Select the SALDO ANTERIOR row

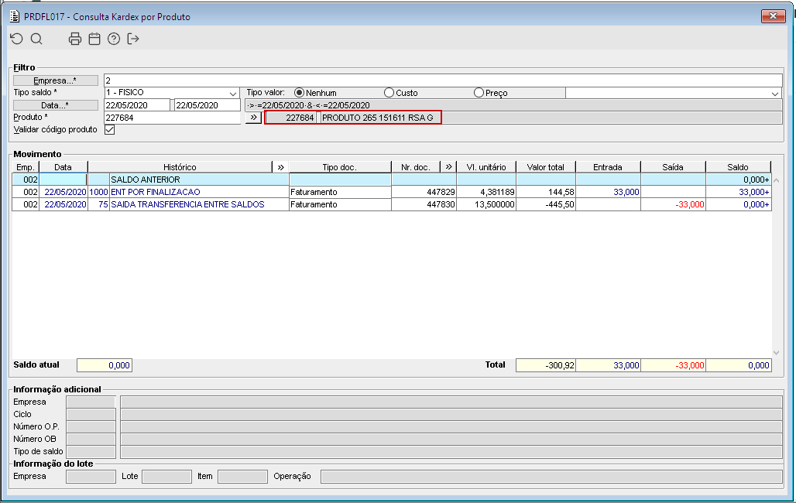[x=391, y=180]
